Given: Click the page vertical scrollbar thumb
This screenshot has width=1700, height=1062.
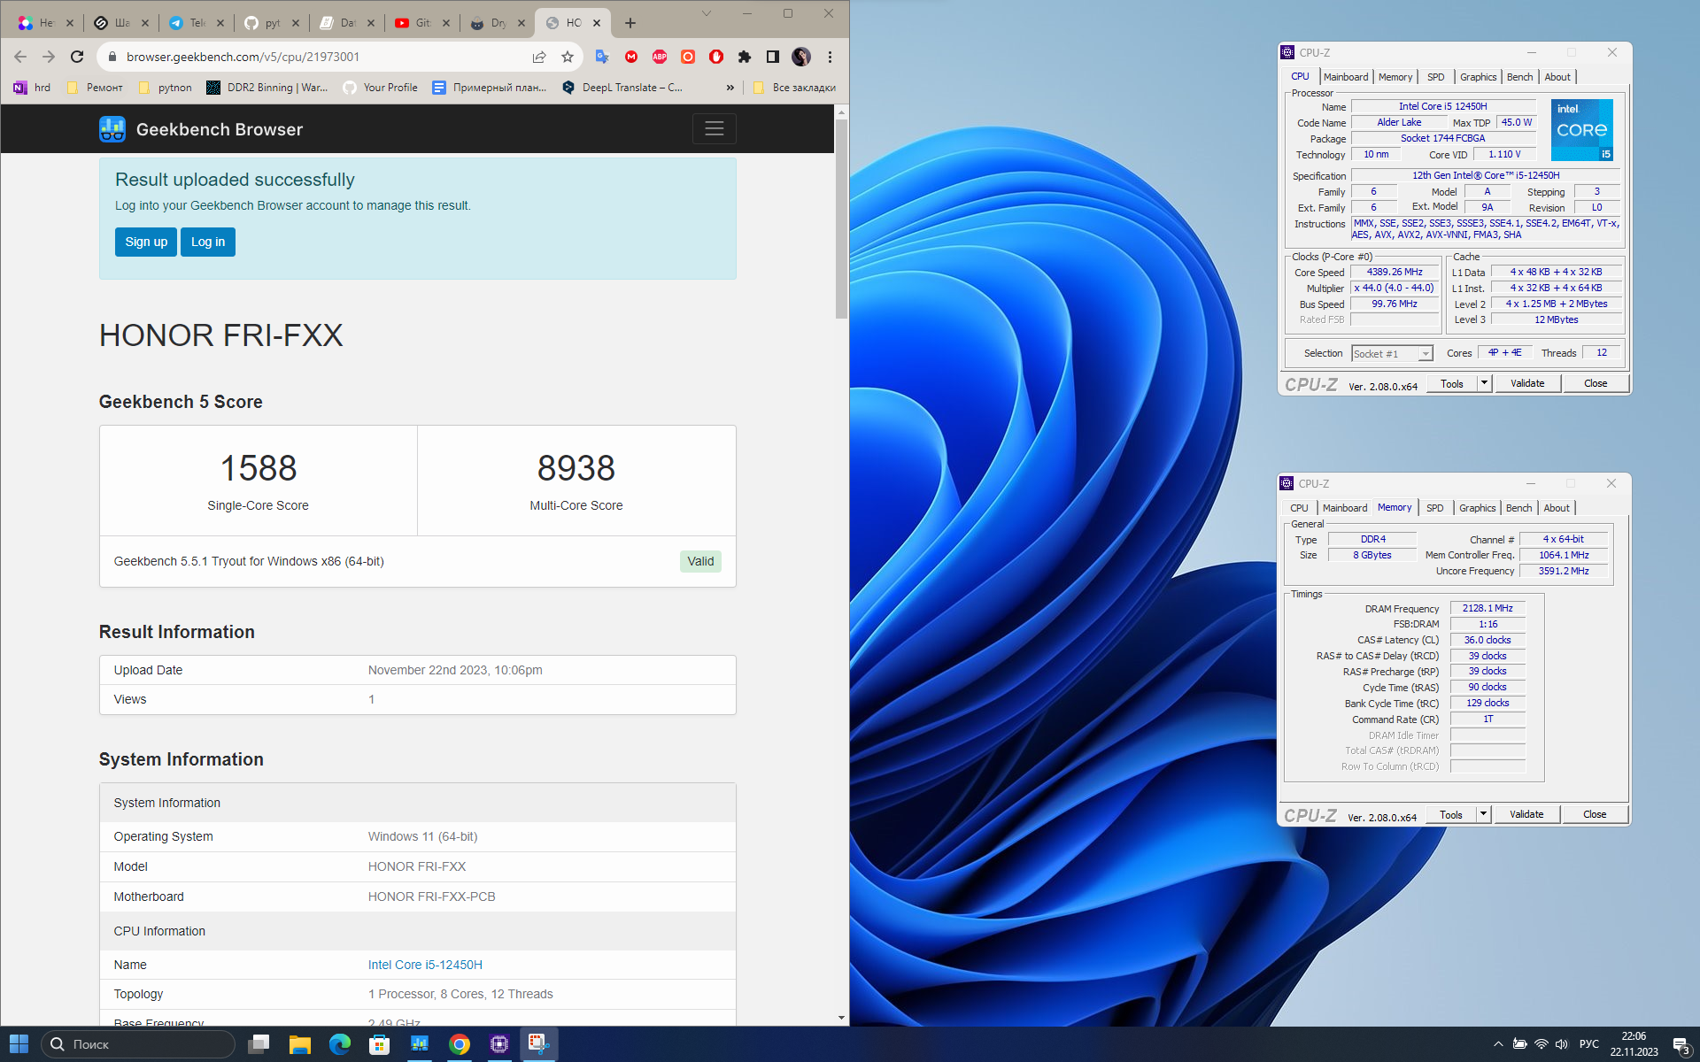Looking at the screenshot, I should point(841,219).
